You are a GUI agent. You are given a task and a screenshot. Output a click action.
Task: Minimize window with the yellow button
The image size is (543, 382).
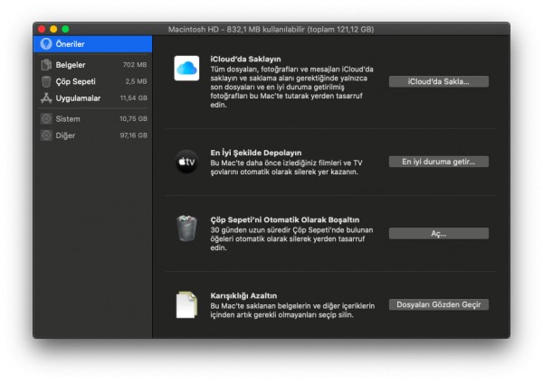(x=53, y=29)
